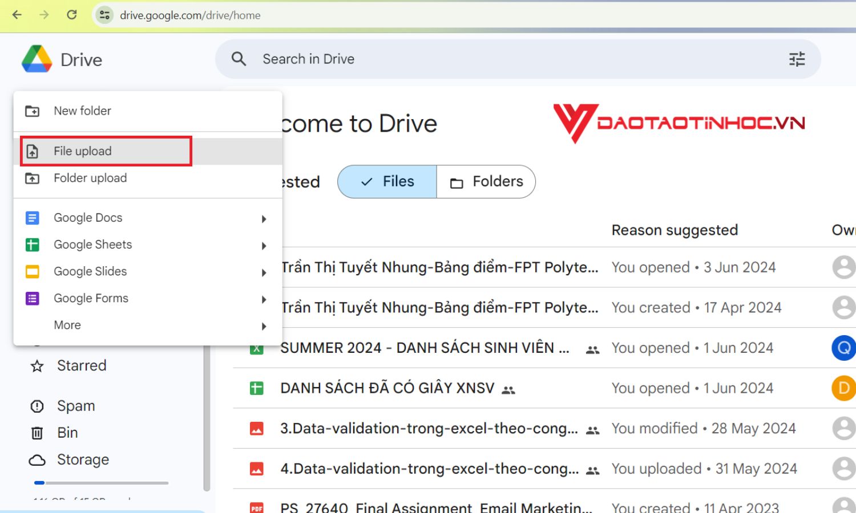Create a New folder from menu
Viewport: 856px width, 513px height.
(82, 111)
